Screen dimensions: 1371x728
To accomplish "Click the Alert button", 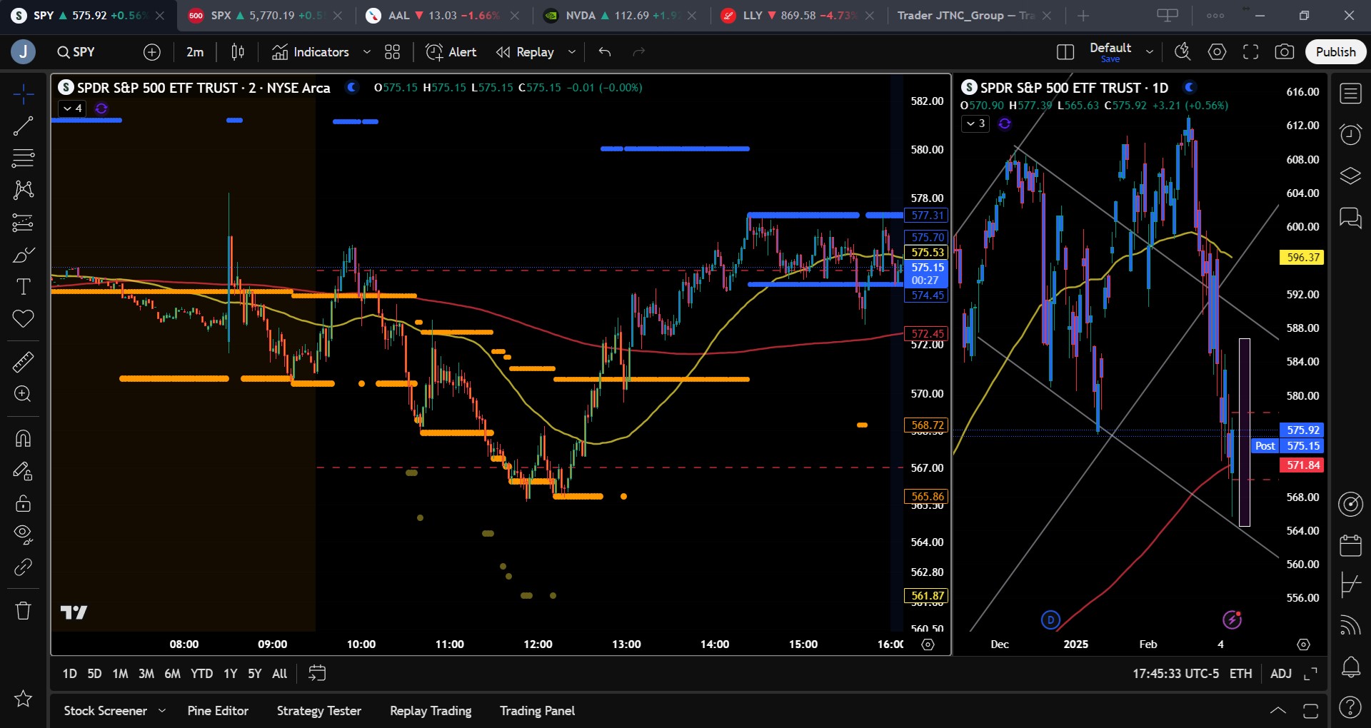I will tap(451, 52).
